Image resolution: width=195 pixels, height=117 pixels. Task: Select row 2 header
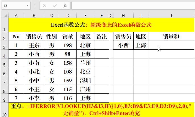tap(4, 36)
